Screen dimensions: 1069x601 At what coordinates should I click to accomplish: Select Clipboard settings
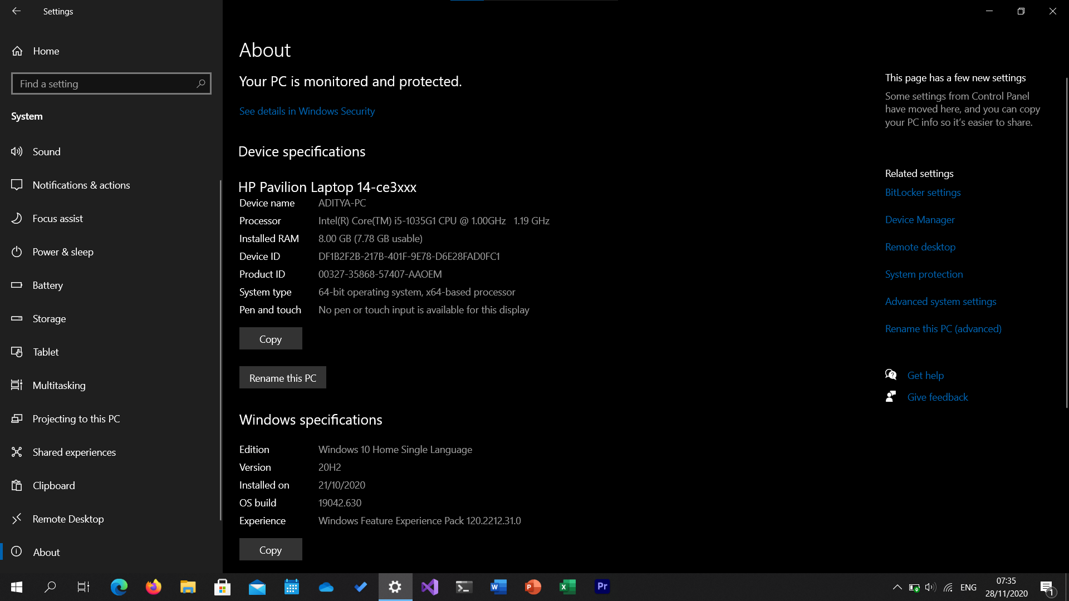[x=111, y=485]
